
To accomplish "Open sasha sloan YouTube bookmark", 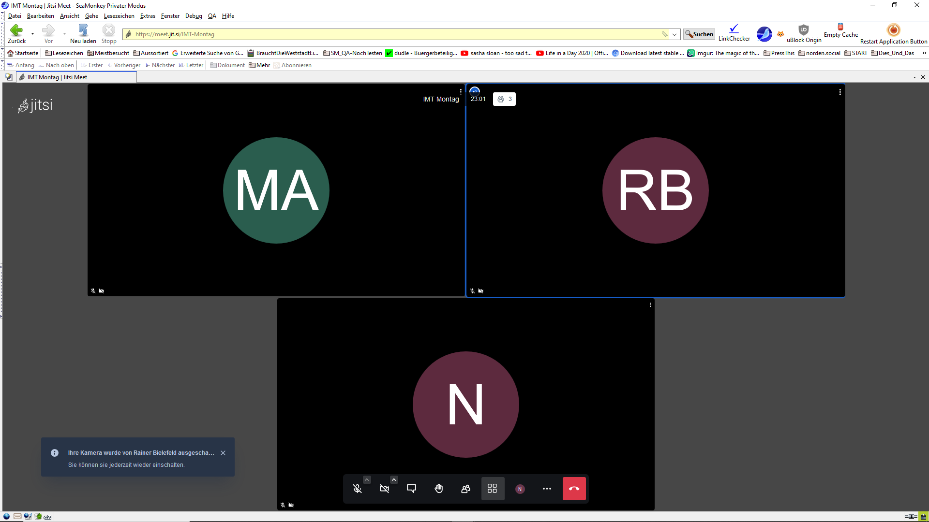I will click(x=496, y=53).
